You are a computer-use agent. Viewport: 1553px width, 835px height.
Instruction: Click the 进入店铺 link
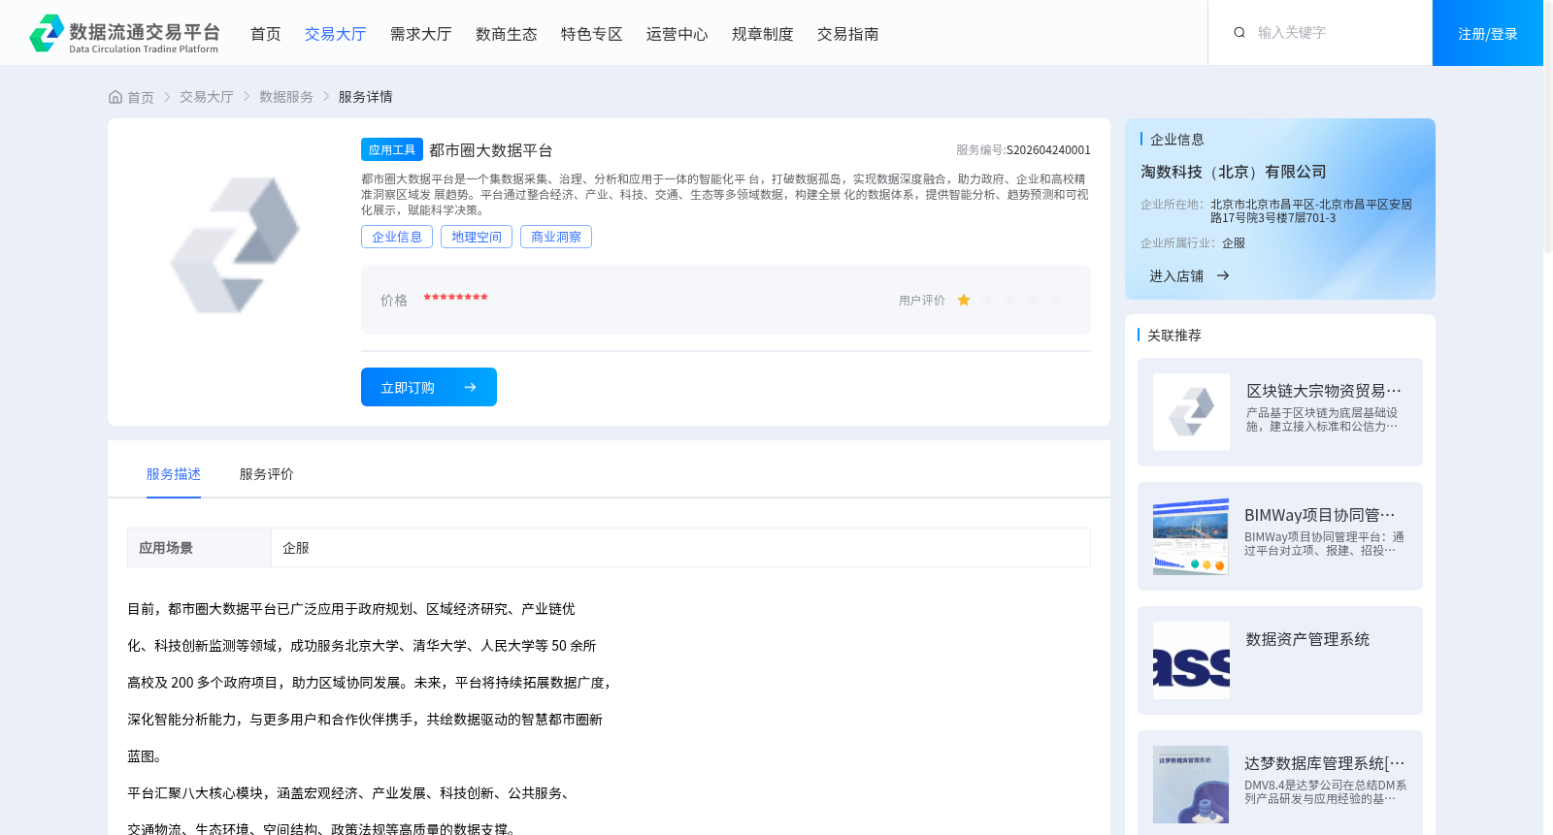[1176, 276]
